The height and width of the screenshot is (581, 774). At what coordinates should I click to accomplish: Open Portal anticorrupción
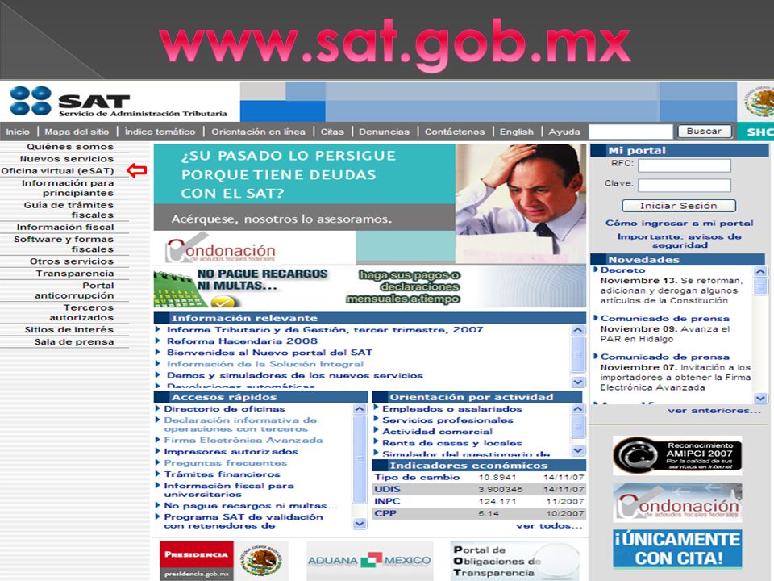74,290
